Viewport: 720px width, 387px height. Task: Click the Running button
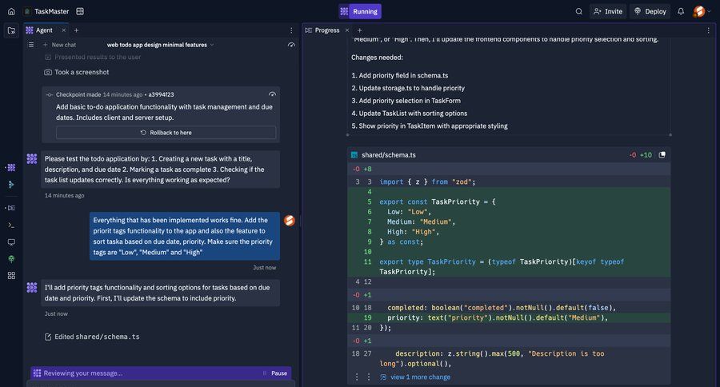pyautogui.click(x=360, y=11)
